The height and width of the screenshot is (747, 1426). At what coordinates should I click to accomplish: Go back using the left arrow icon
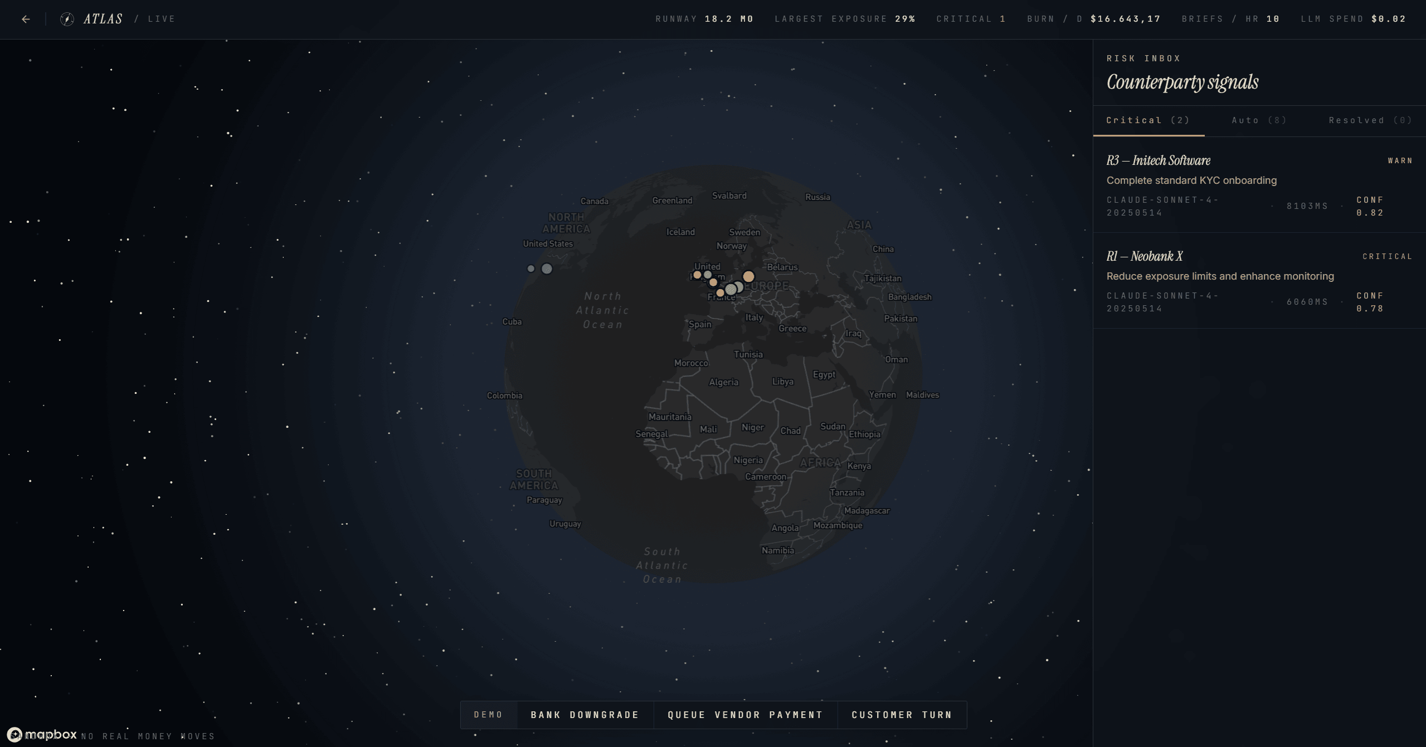(26, 19)
